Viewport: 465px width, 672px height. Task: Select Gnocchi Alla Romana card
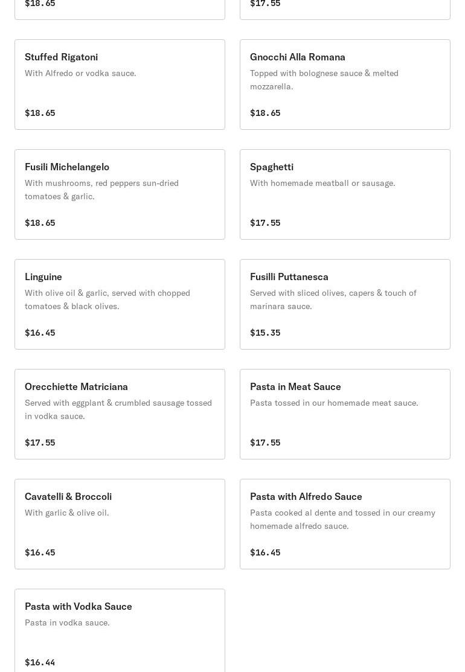click(345, 85)
